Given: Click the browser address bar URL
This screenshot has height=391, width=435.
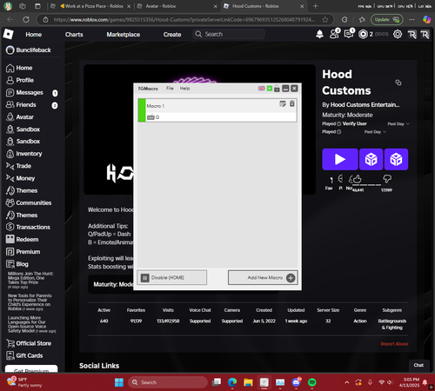Looking at the screenshot, I should 184,20.
